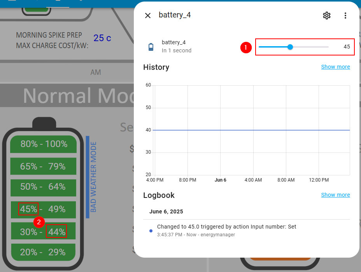This screenshot has height=272, width=361.
Task: Click the 25 c max charge cost value
Action: point(102,38)
